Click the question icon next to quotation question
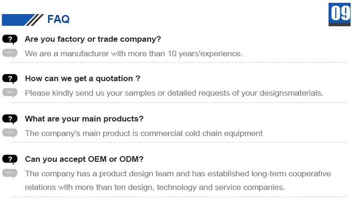Image resolution: width=352 pixels, height=219 pixels. (x=10, y=79)
